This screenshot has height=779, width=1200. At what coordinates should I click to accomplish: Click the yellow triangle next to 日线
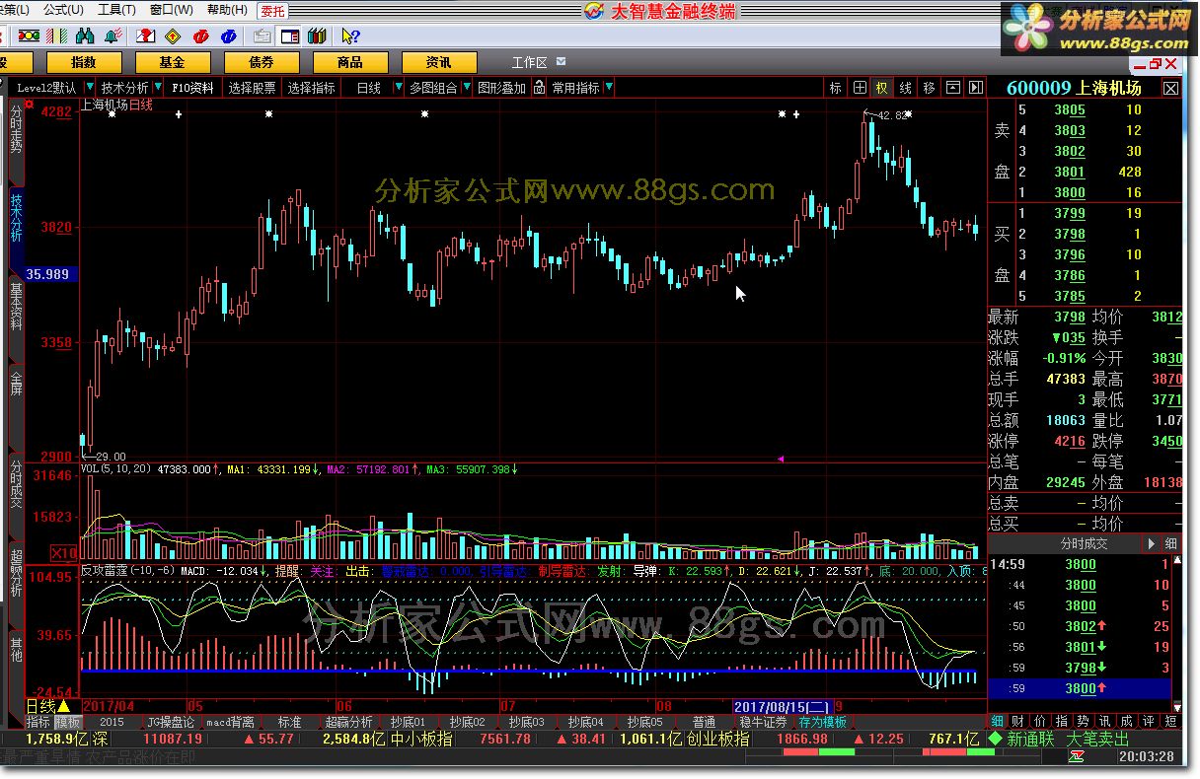pyautogui.click(x=64, y=706)
